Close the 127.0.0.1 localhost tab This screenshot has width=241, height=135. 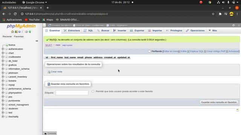pos(41,7)
